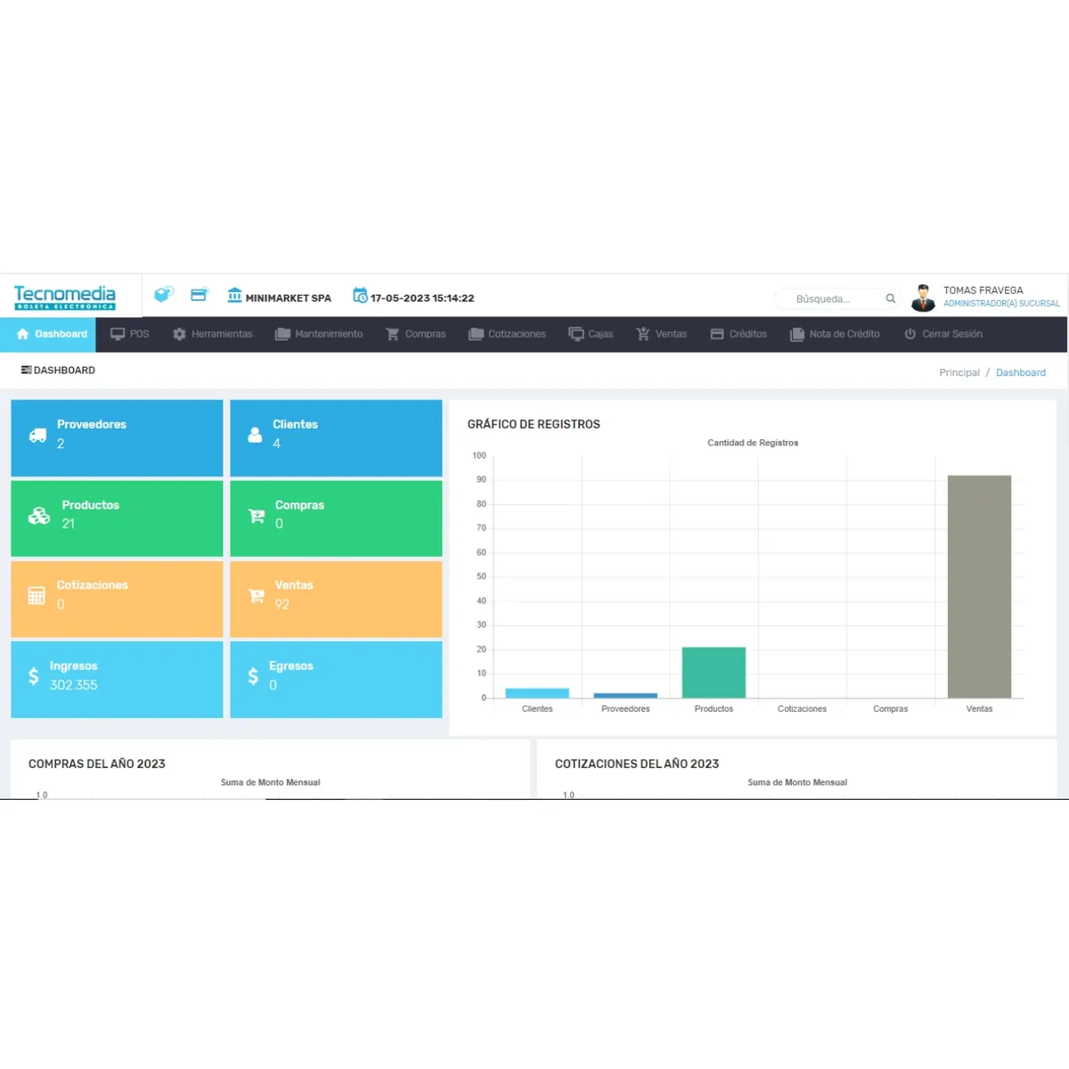The height and width of the screenshot is (1069, 1069).
Task: Click the Dashboard breadcrumb link
Action: tap(1021, 372)
